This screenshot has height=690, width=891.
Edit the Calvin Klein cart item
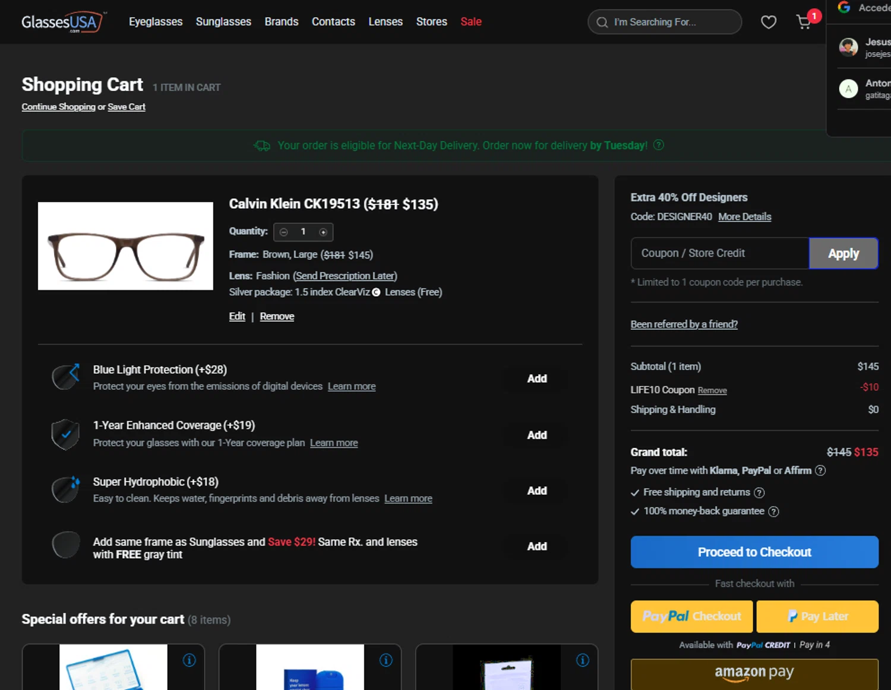[237, 316]
